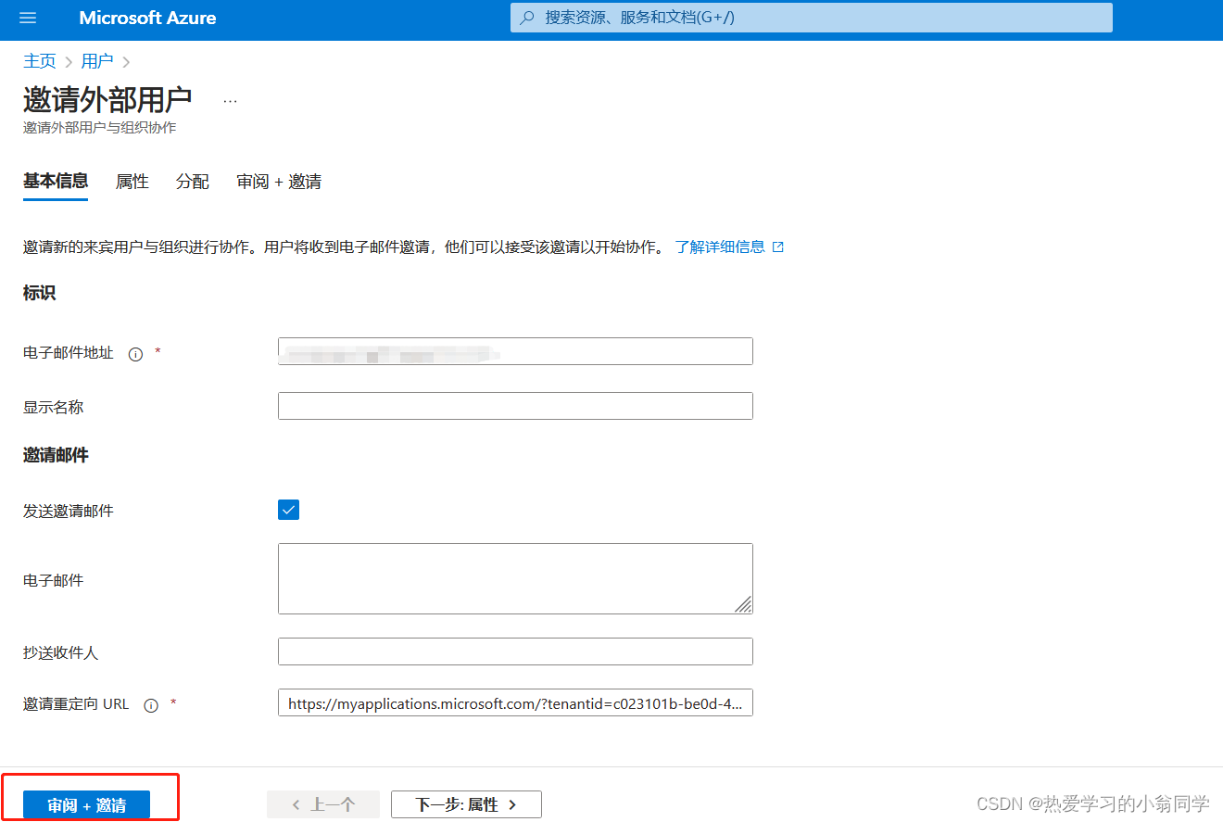Click the 邀请外部用户与组织协作 subtitle

click(99, 128)
